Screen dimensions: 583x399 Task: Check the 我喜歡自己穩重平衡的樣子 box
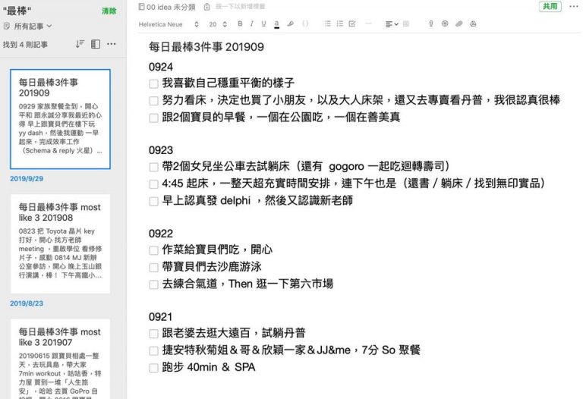(153, 83)
